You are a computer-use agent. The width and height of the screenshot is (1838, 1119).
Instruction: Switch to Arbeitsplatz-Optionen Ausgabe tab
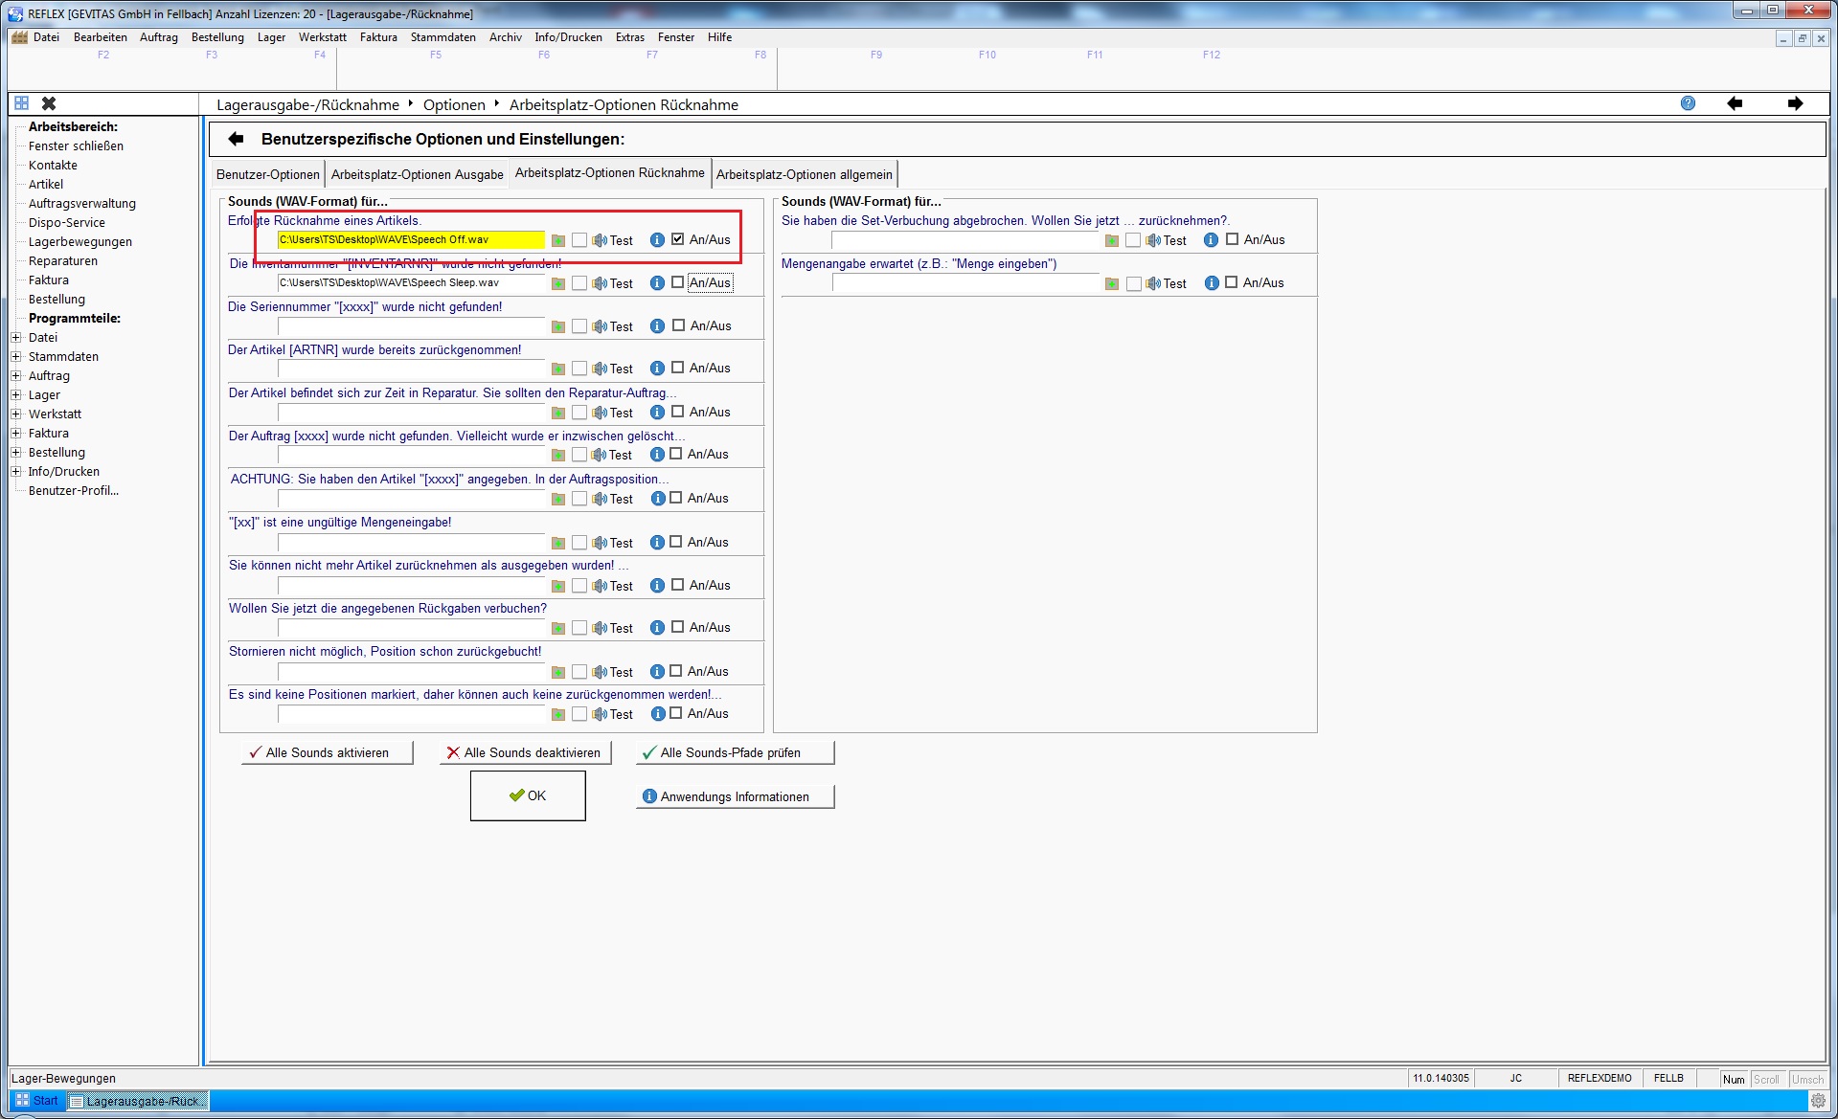tap(417, 174)
